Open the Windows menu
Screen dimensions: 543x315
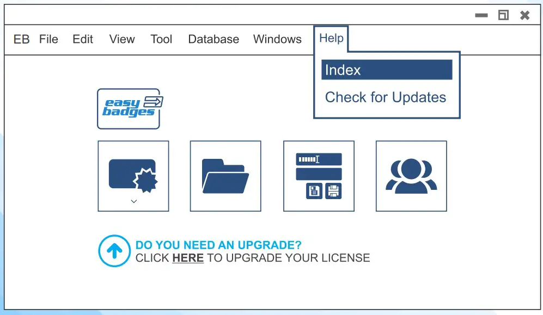tap(277, 39)
